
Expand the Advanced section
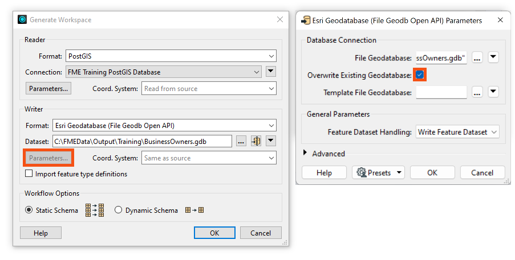coord(305,153)
